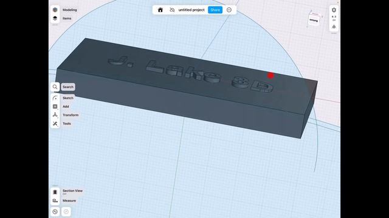The image size is (389, 218).
Task: Undo the last action
Action: pos(55,212)
